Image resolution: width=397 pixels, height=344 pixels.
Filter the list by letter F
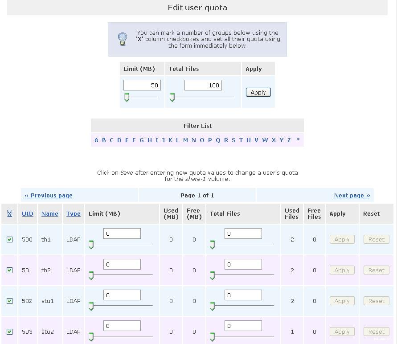(134, 140)
